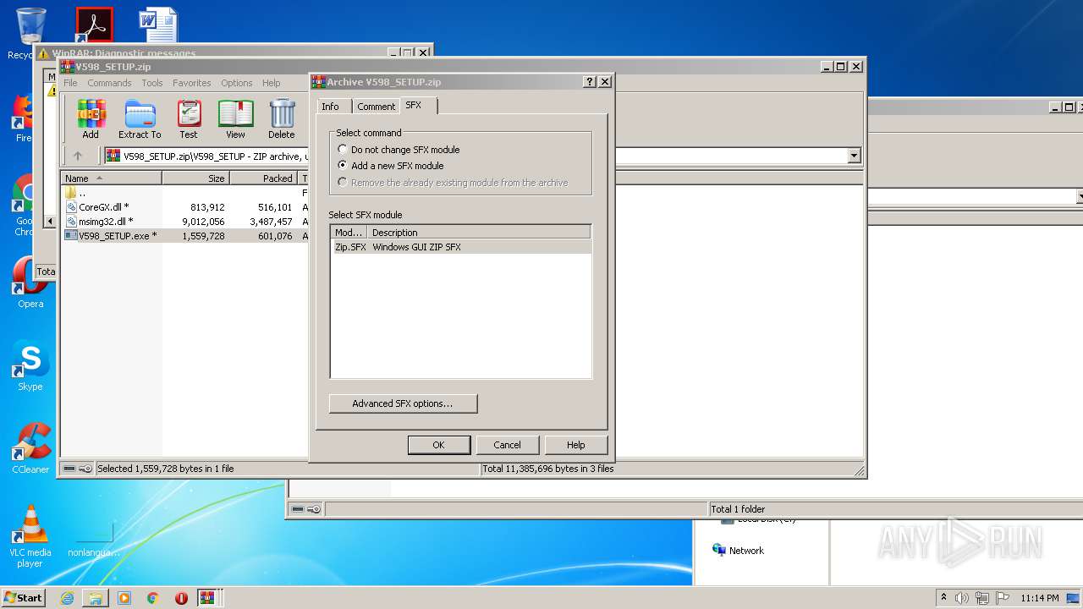Open the address path dropdown arrow
The width and height of the screenshot is (1083, 609).
coord(854,156)
